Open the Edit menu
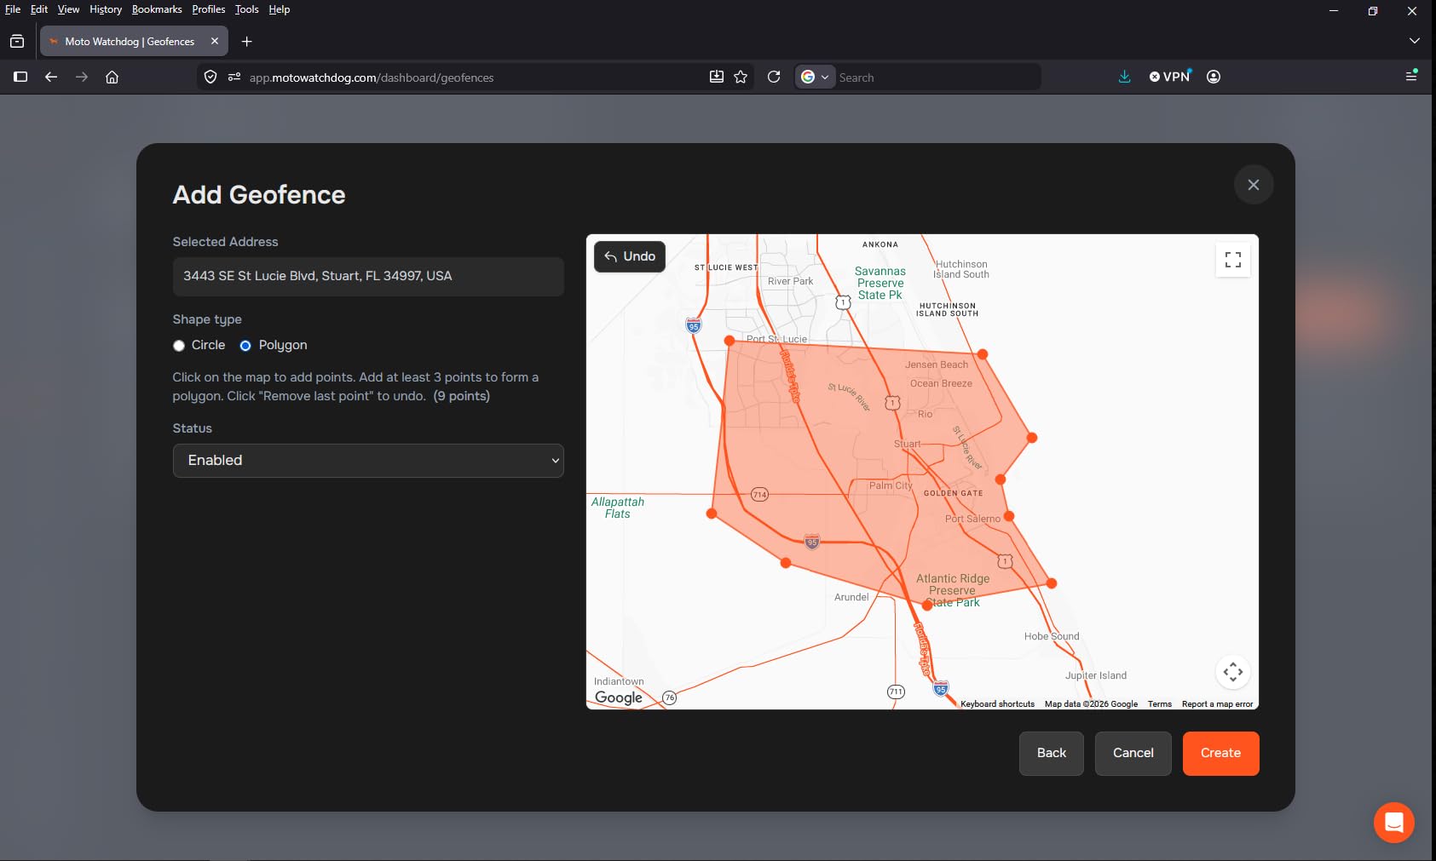Image resolution: width=1436 pixels, height=861 pixels. (39, 9)
